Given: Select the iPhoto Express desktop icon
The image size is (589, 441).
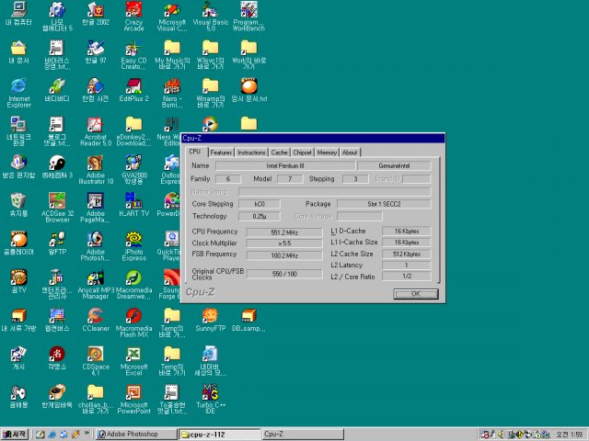Looking at the screenshot, I should (x=133, y=246).
